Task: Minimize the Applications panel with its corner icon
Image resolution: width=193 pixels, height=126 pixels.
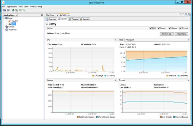Action: 42,15
